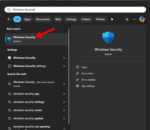Expand chevron for 'windows security center'

(64, 110)
